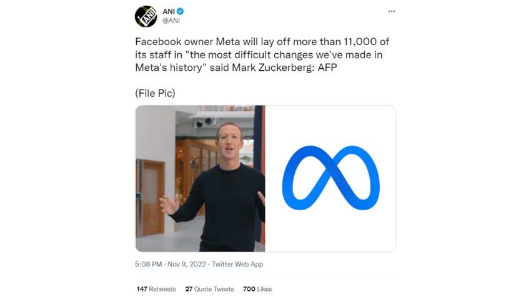Click the "Likes" label
531x299 pixels.
click(264, 289)
